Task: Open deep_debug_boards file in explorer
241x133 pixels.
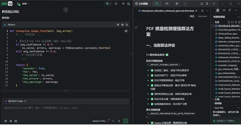Action: (228, 38)
